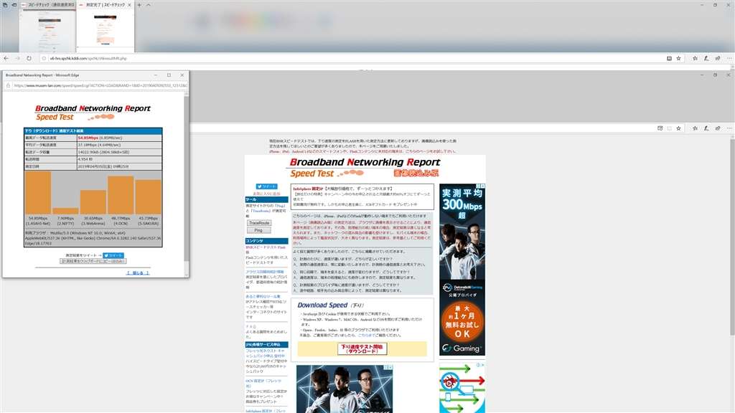Copy measurement results to clipboard button
Image resolution: width=735 pixels, height=413 pixels.
click(x=93, y=261)
